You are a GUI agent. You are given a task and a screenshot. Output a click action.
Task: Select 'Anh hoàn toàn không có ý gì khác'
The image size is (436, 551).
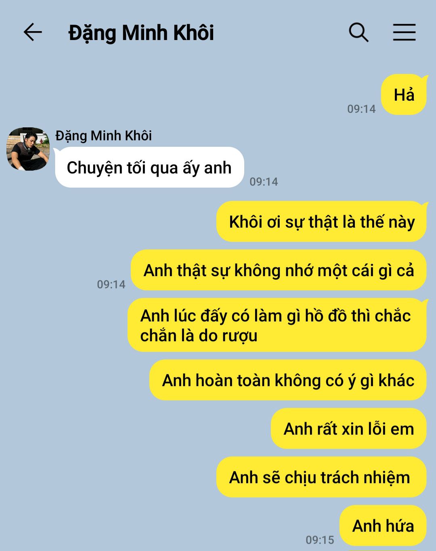288,380
